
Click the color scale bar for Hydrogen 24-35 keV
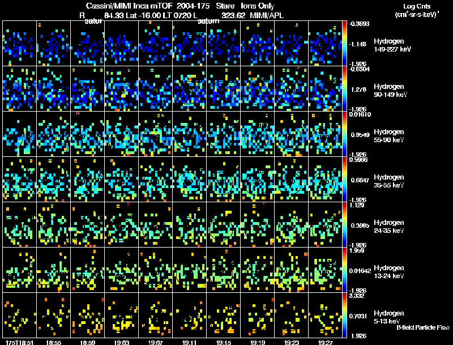tap(344, 225)
